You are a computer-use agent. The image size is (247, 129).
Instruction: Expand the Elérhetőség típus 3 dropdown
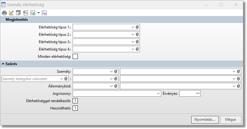(133, 42)
